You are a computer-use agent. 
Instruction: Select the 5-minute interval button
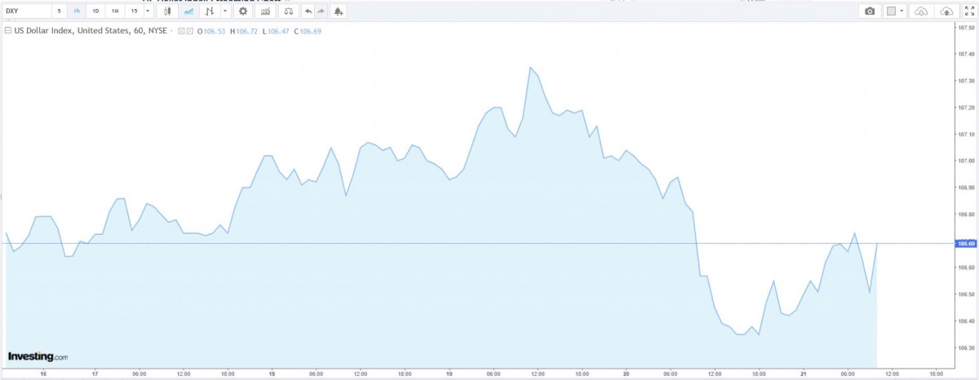[59, 11]
